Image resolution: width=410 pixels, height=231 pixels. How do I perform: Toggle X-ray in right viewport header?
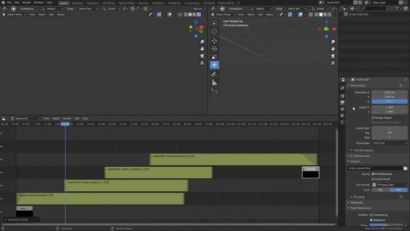311,15
